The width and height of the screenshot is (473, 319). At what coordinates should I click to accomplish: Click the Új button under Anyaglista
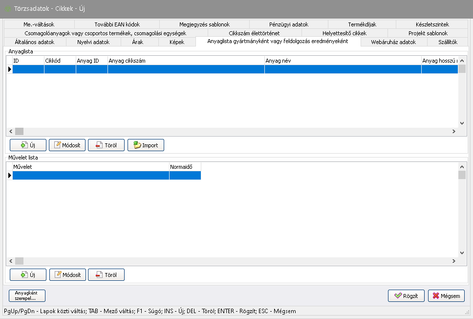[28, 145]
